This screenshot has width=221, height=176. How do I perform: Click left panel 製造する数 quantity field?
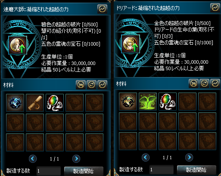[48, 171]
